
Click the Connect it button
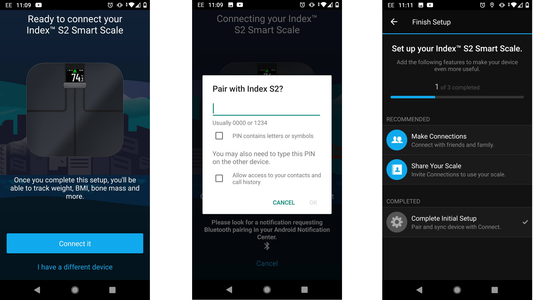tap(74, 244)
